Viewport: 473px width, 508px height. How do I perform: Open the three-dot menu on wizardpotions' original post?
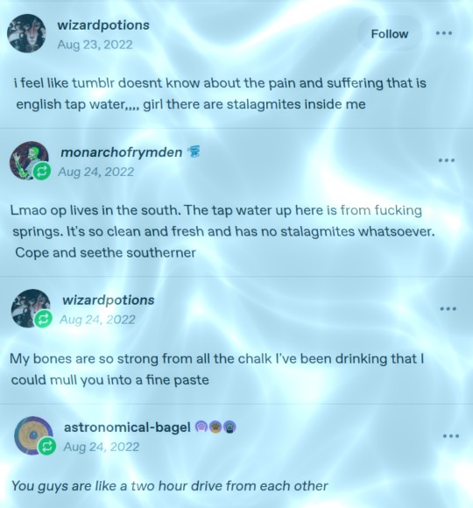(x=444, y=33)
